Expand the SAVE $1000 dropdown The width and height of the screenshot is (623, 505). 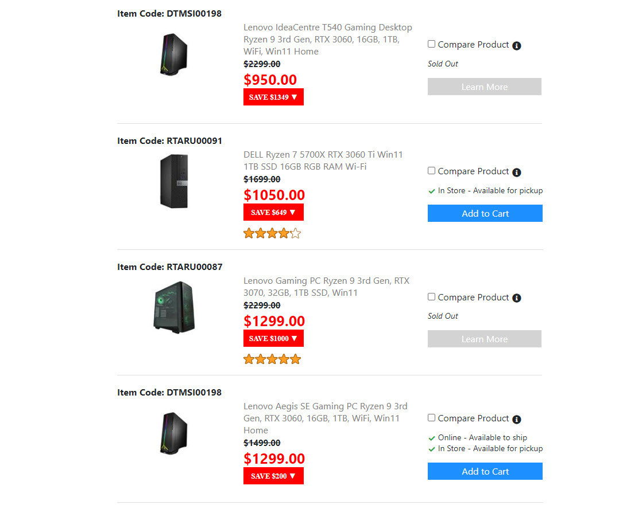pyautogui.click(x=273, y=338)
